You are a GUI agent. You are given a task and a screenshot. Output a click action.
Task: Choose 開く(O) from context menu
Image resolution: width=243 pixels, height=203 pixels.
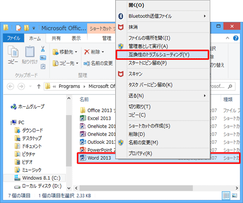163,5
